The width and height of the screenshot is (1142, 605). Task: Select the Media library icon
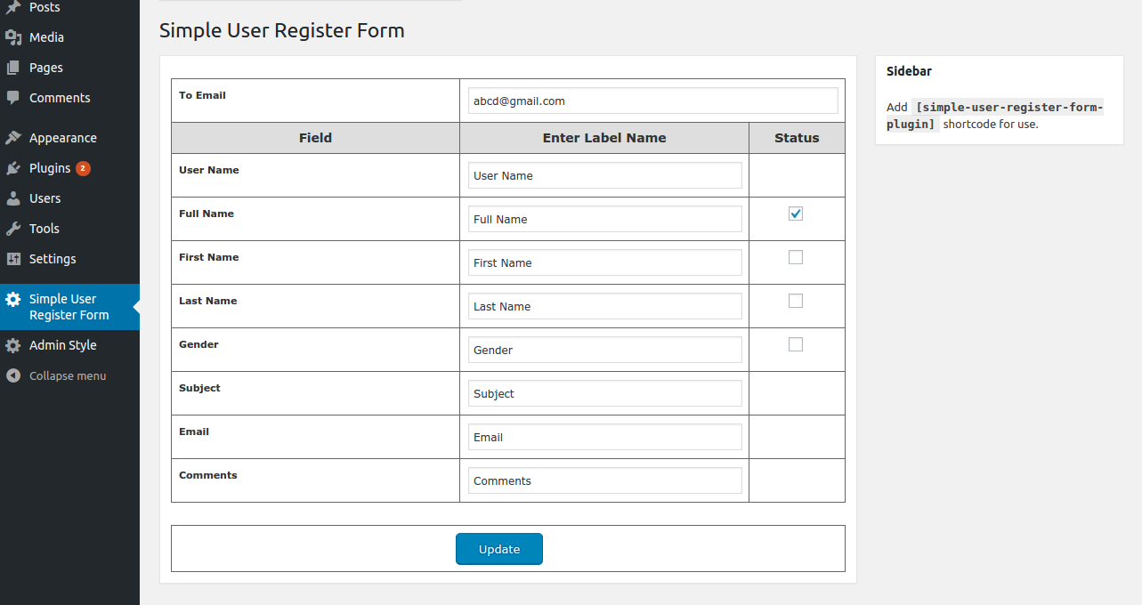(x=14, y=37)
